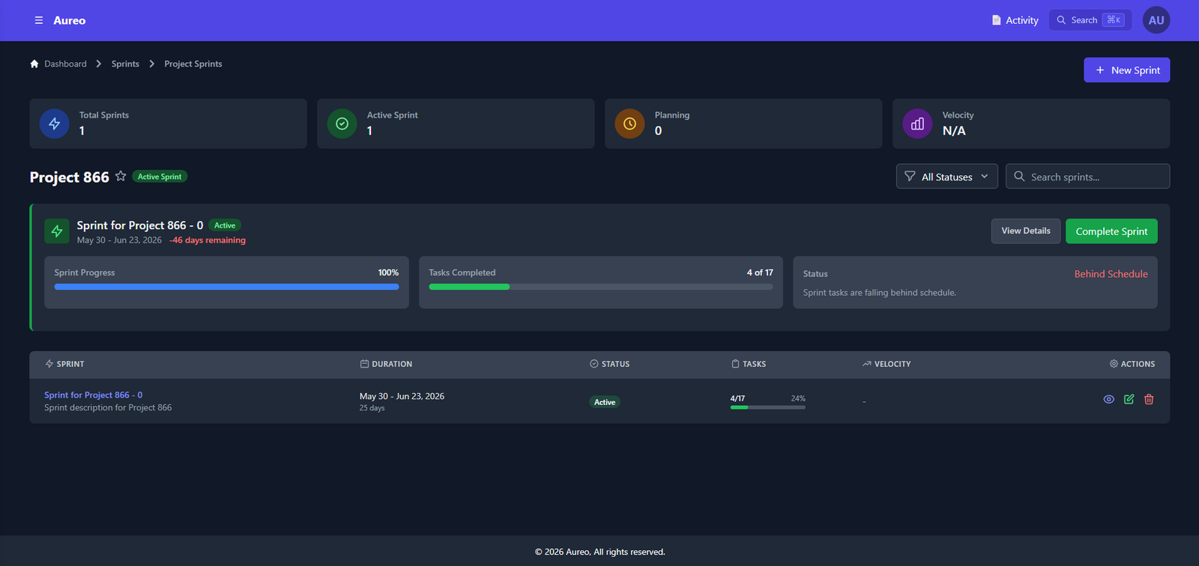This screenshot has width=1199, height=566.
Task: Click the Total Sprints lightning icon
Action: pyautogui.click(x=54, y=124)
